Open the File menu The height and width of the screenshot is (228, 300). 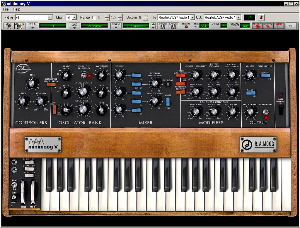click(6, 9)
